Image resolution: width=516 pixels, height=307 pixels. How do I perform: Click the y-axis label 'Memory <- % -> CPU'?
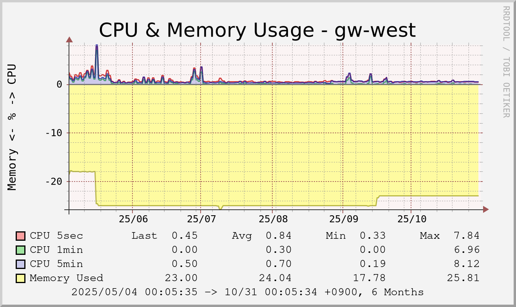(12, 127)
